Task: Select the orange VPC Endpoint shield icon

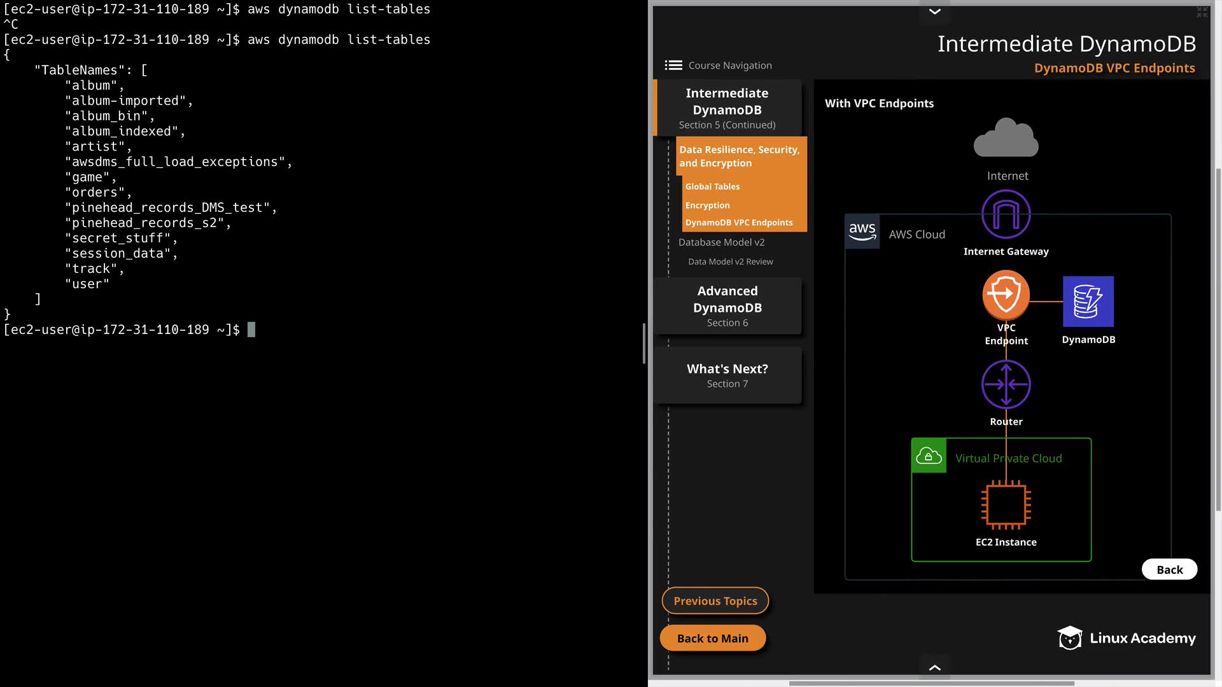Action: click(1006, 295)
